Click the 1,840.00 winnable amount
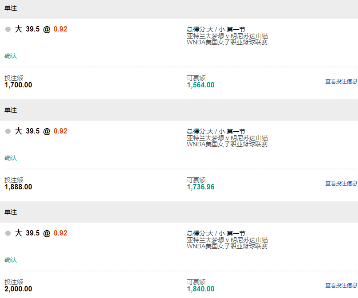The height and width of the screenshot is (298, 358). 201,289
